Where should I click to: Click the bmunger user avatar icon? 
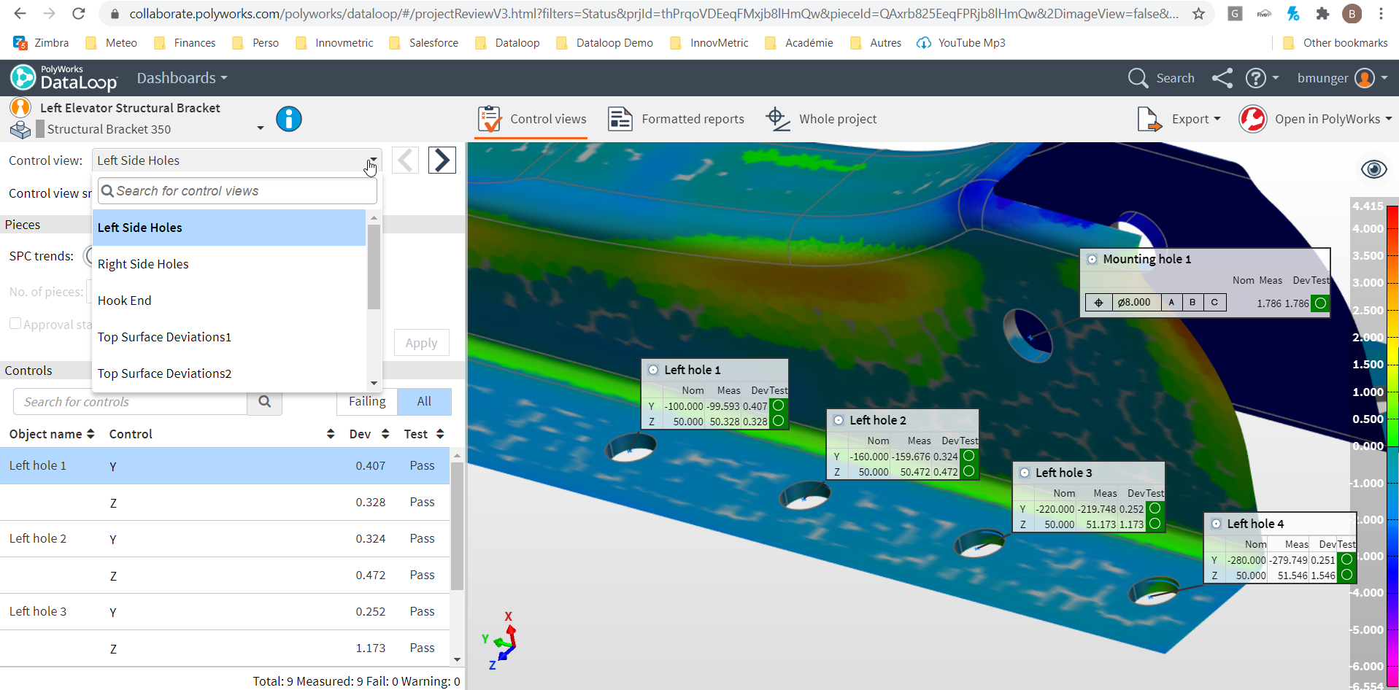point(1364,78)
